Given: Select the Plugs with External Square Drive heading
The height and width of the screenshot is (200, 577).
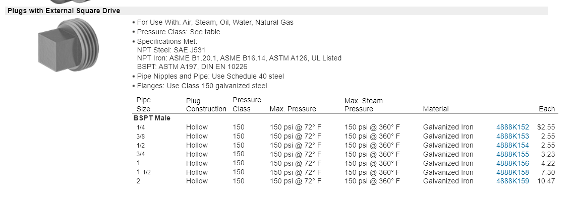Looking at the screenshot, I should click(64, 11).
